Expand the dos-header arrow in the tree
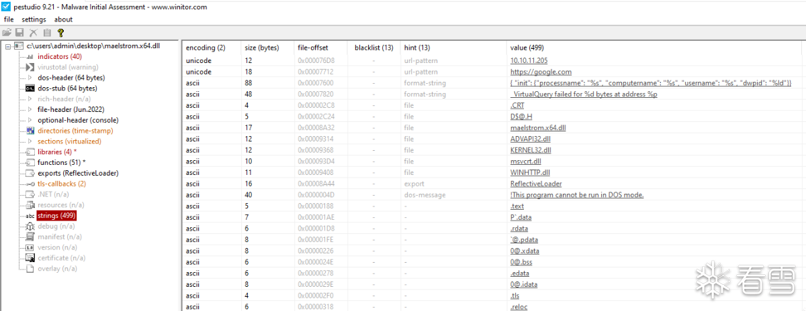 30,78
